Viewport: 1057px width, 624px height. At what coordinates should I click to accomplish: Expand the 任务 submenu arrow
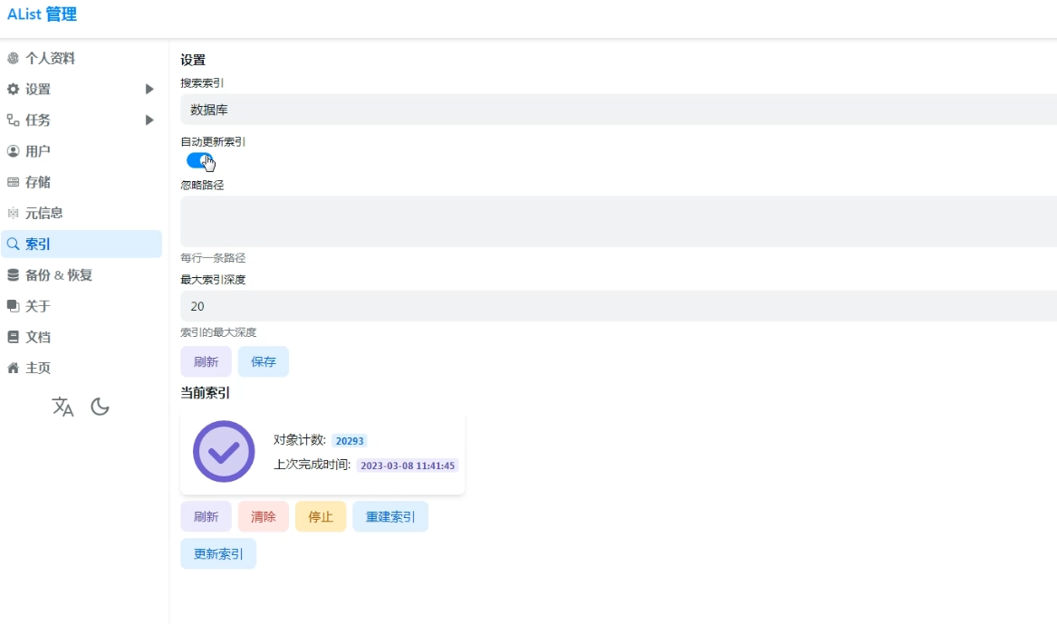coord(149,120)
